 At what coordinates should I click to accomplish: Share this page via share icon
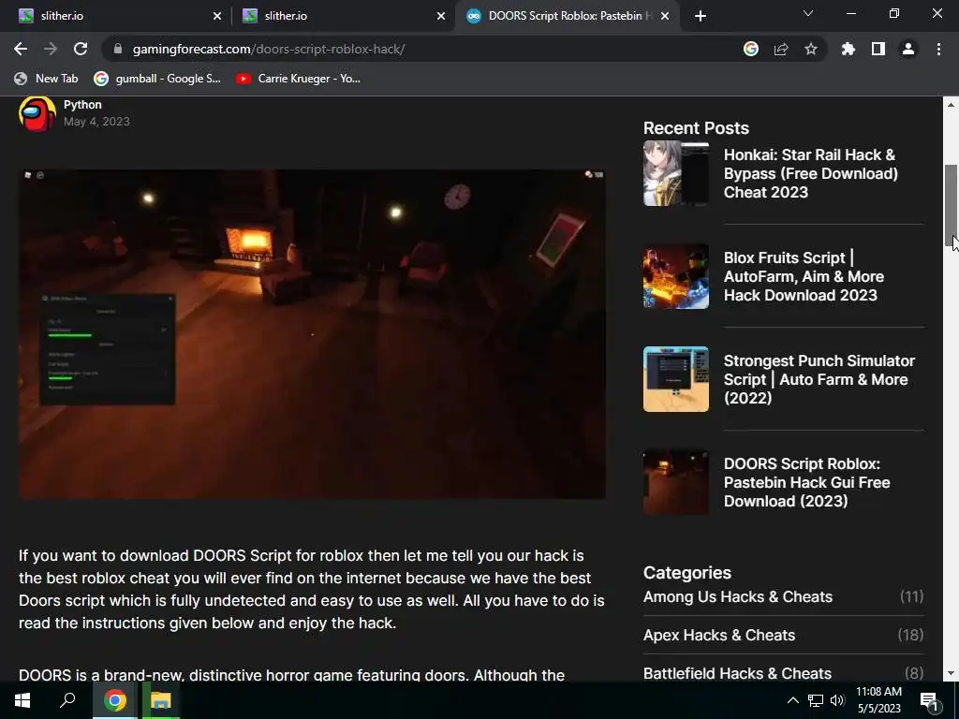tap(781, 49)
